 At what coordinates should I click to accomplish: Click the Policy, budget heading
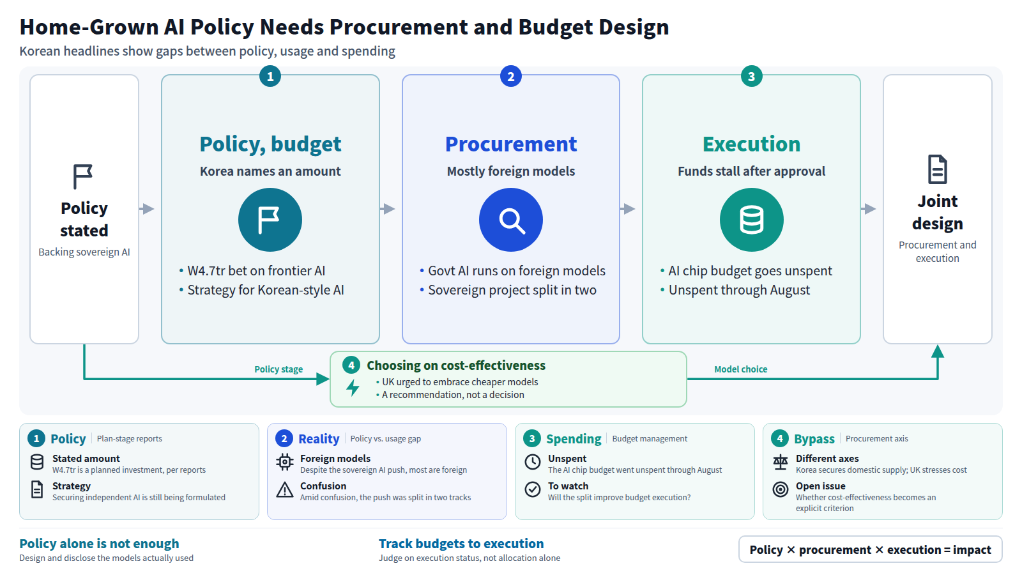[270, 144]
